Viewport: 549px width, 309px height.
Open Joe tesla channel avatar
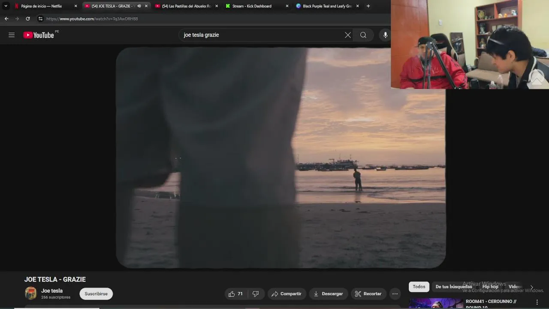pos(31,294)
